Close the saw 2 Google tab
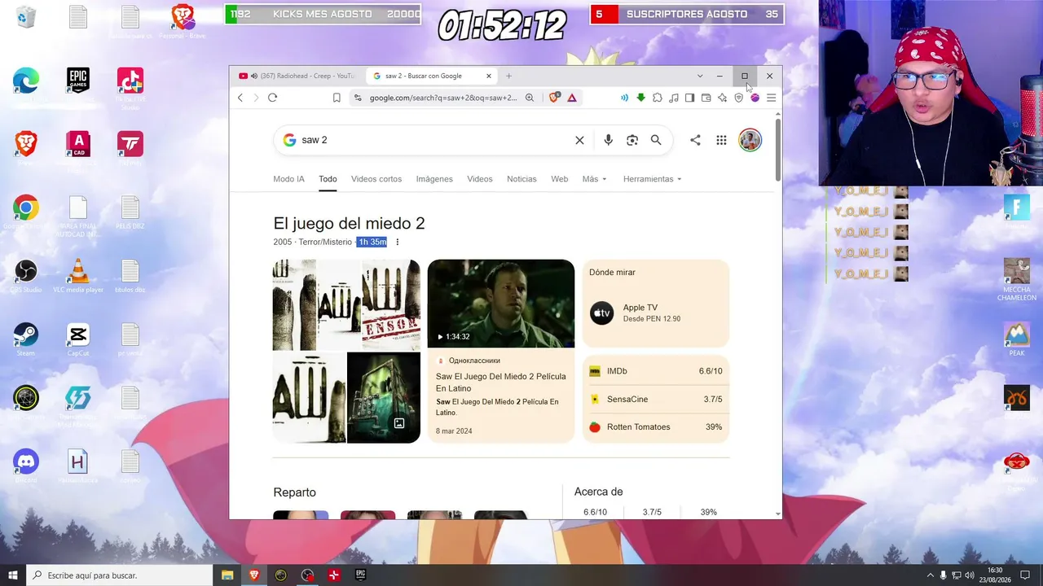1043x586 pixels. pos(489,76)
